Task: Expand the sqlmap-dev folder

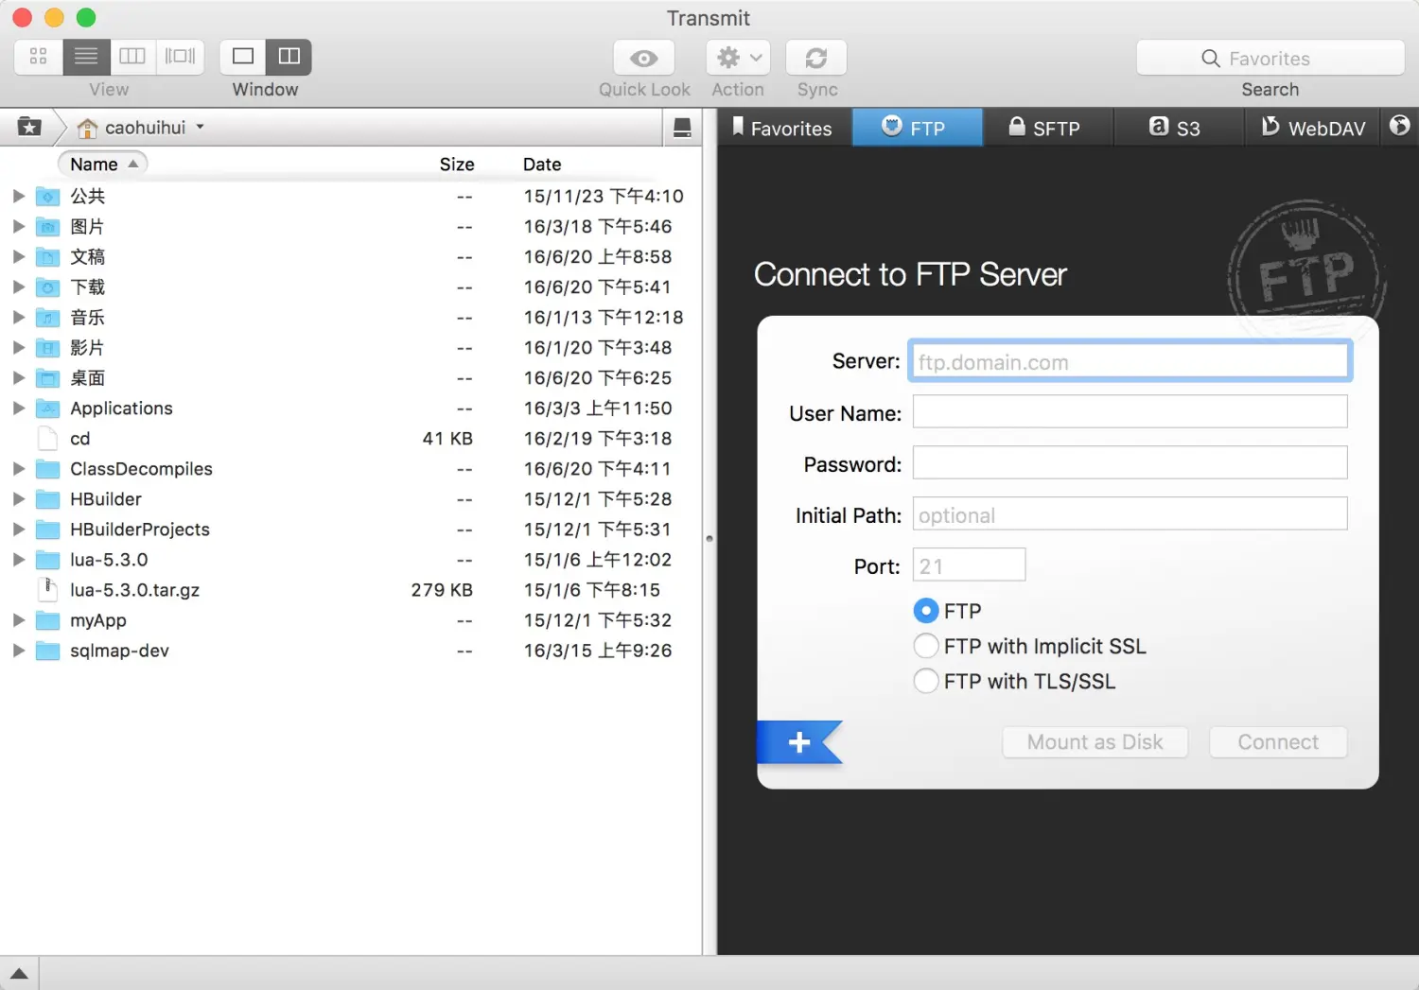Action: point(18,650)
